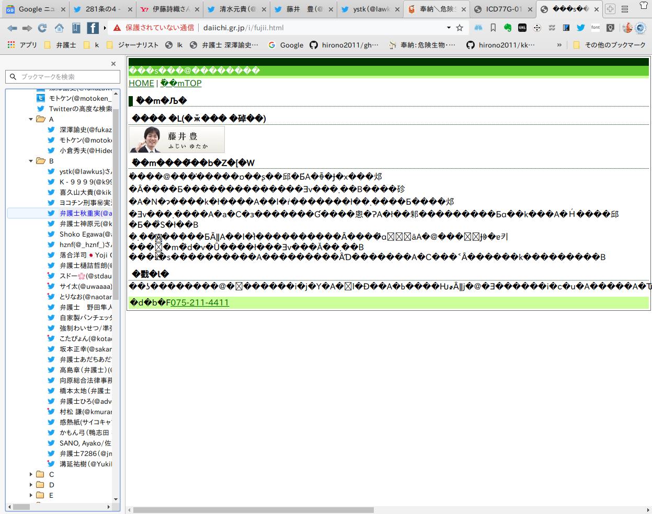Image resolution: width=652 pixels, height=514 pixels.
Task: Open the 弁護士 bookmark bar folder
Action: (60, 45)
